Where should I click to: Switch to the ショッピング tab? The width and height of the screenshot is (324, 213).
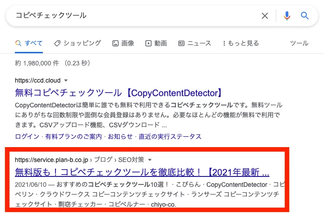78,43
